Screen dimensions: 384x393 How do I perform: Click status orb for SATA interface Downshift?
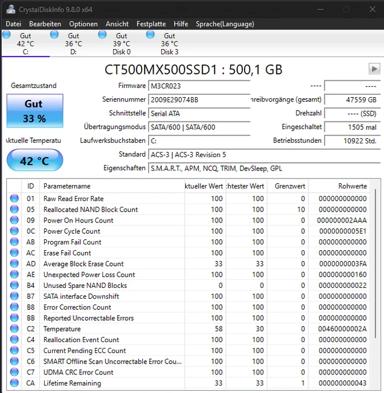14,296
